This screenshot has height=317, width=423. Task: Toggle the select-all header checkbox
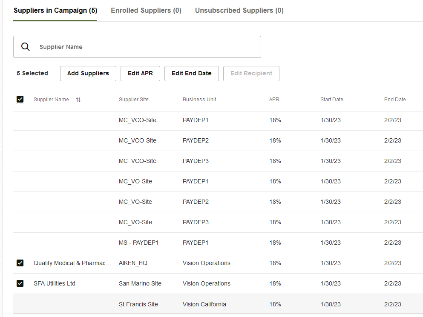coord(20,99)
